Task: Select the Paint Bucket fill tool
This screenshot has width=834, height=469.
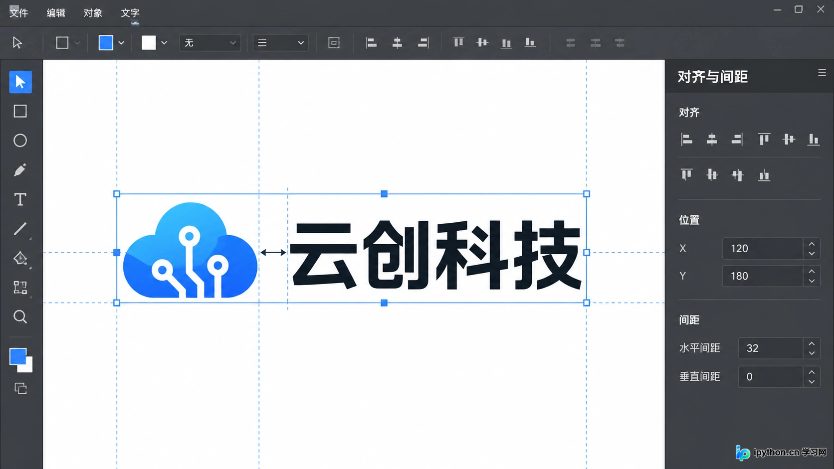Action: click(x=20, y=258)
